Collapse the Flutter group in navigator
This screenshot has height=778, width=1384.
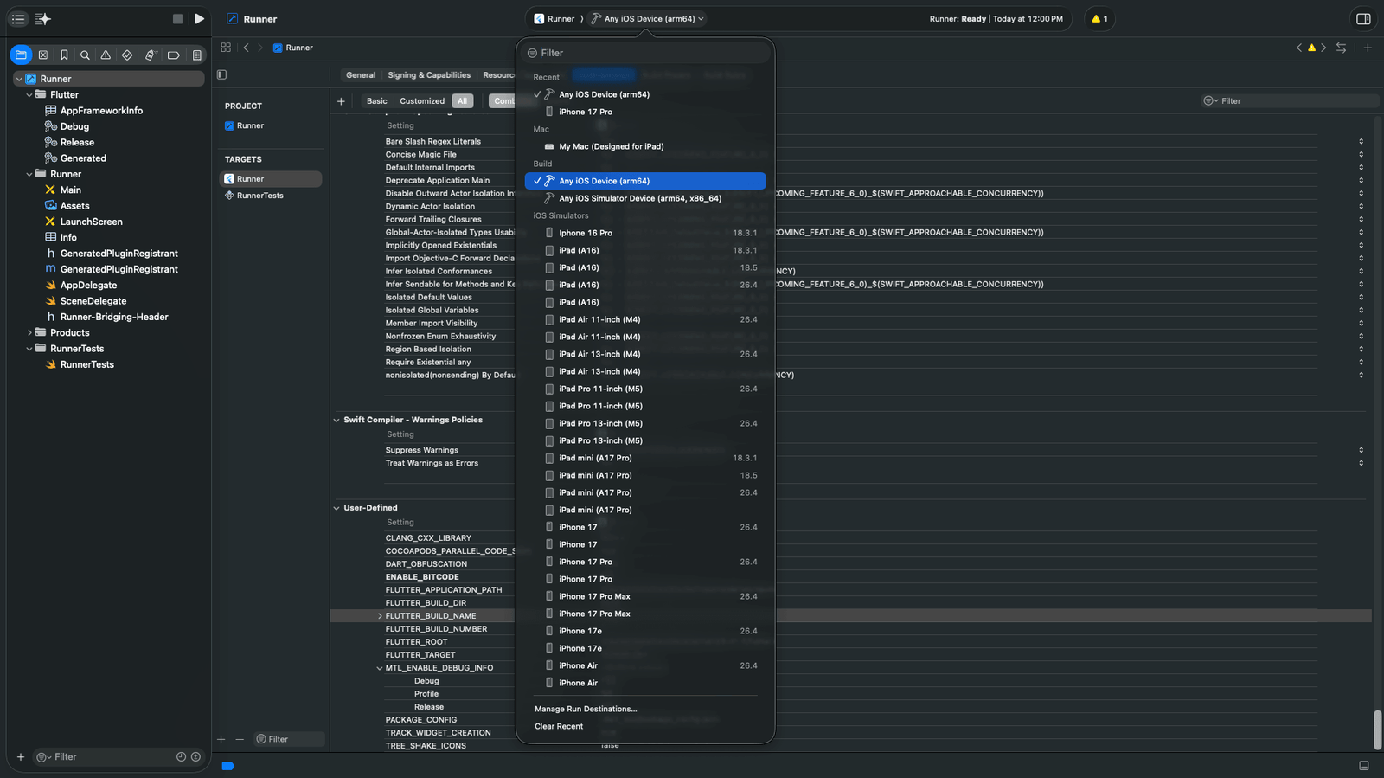tap(29, 95)
